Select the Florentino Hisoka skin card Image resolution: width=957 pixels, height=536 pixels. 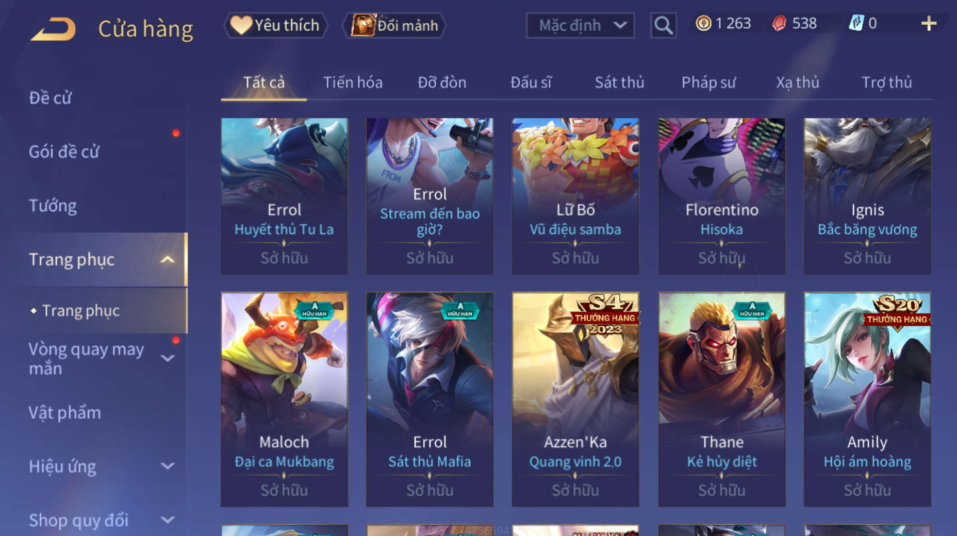[x=721, y=196]
